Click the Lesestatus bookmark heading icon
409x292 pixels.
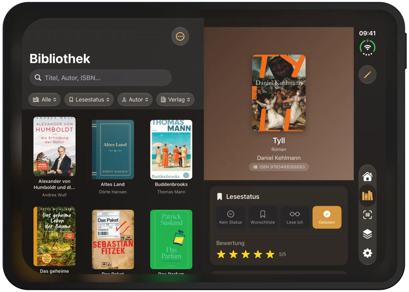pyautogui.click(x=220, y=197)
